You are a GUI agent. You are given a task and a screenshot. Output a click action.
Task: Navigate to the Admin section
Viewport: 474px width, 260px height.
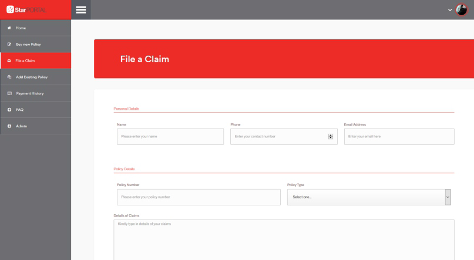pos(21,126)
